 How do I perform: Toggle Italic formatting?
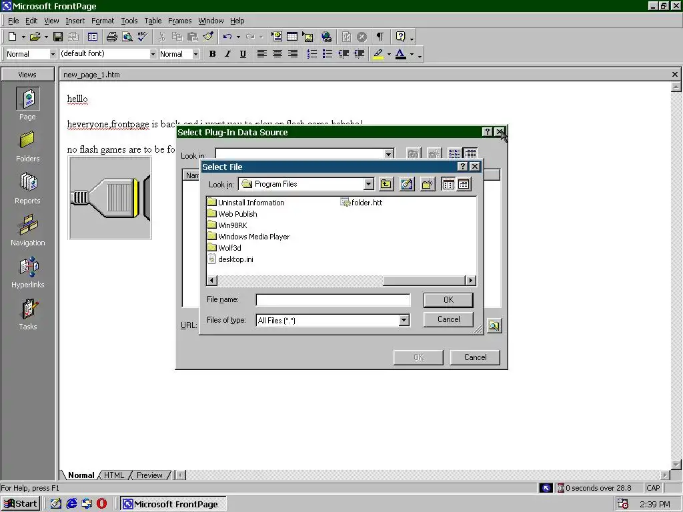click(x=227, y=54)
